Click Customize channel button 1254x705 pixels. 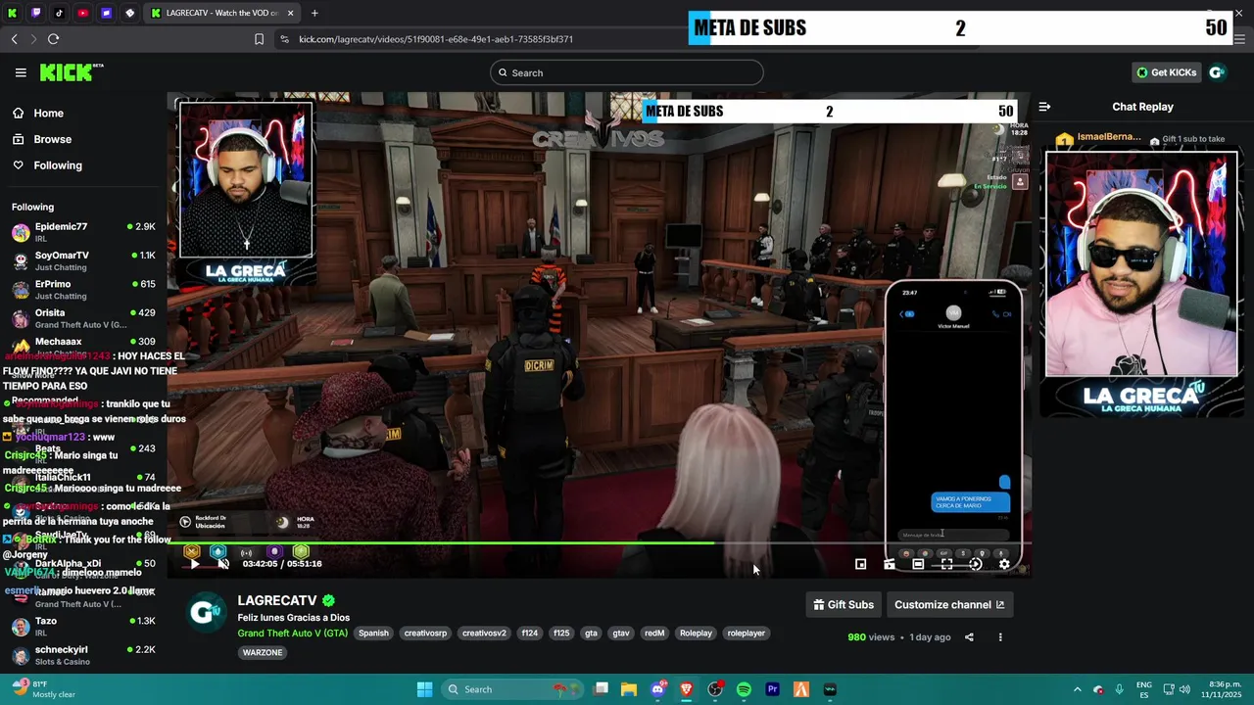coord(949,605)
